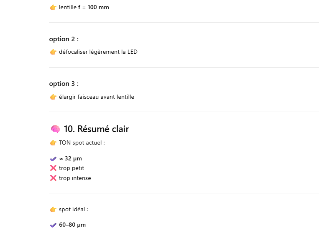Click the red cross beside "trop petit"
Screen dimensions: 319x230
pos(53,168)
